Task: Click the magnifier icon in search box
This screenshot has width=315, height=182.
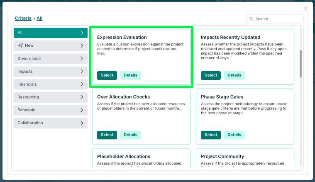Action: pos(252,19)
